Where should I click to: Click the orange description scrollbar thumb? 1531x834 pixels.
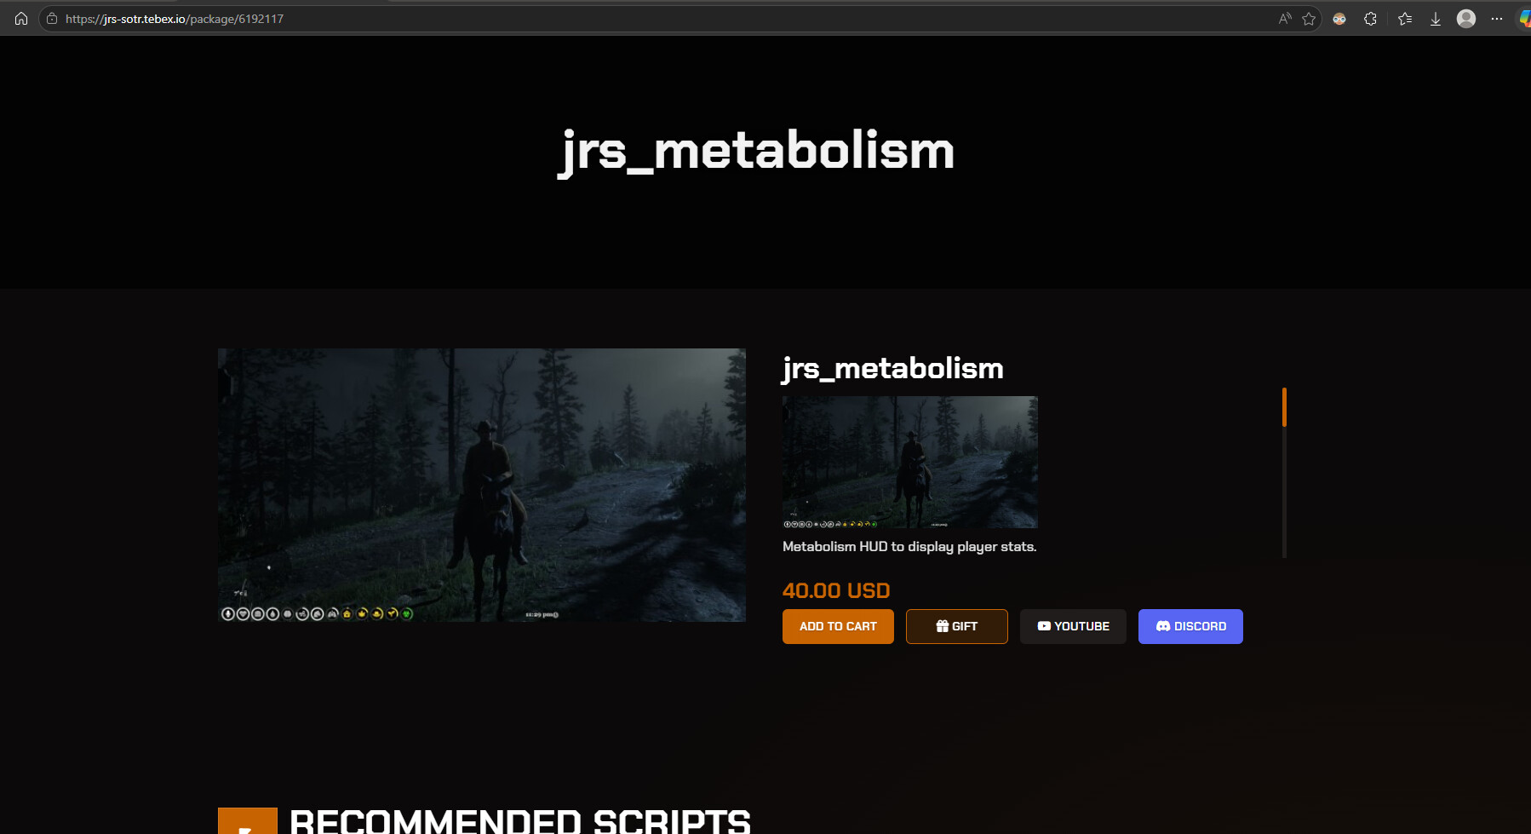[1284, 407]
